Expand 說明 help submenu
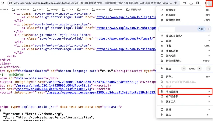 185,110
